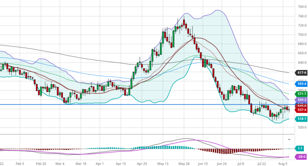
Task: Click the 760-0 price axis label
Action: (x=302, y=7)
